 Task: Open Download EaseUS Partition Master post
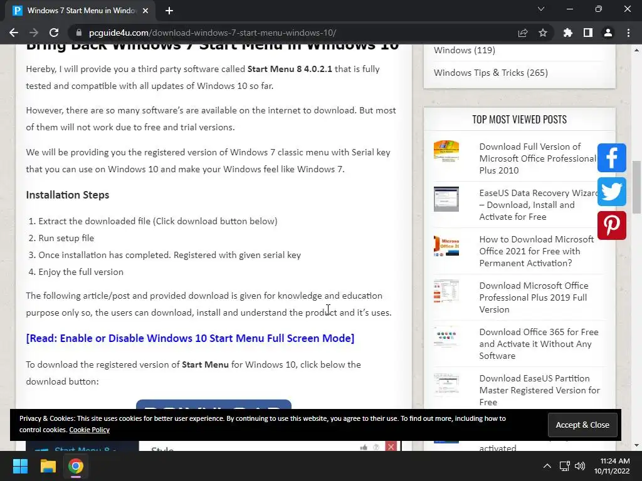[x=540, y=390]
